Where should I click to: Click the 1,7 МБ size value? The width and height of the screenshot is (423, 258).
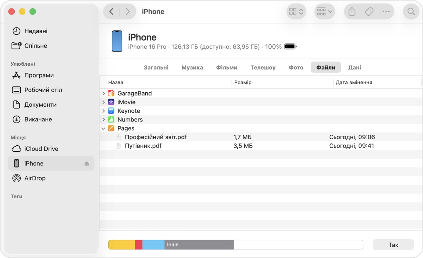[x=242, y=137]
